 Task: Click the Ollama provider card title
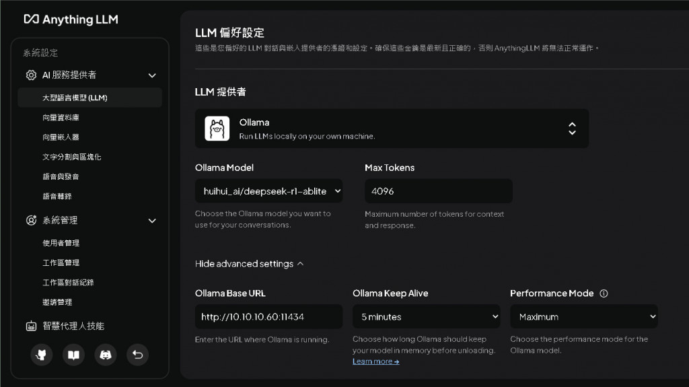tap(254, 122)
